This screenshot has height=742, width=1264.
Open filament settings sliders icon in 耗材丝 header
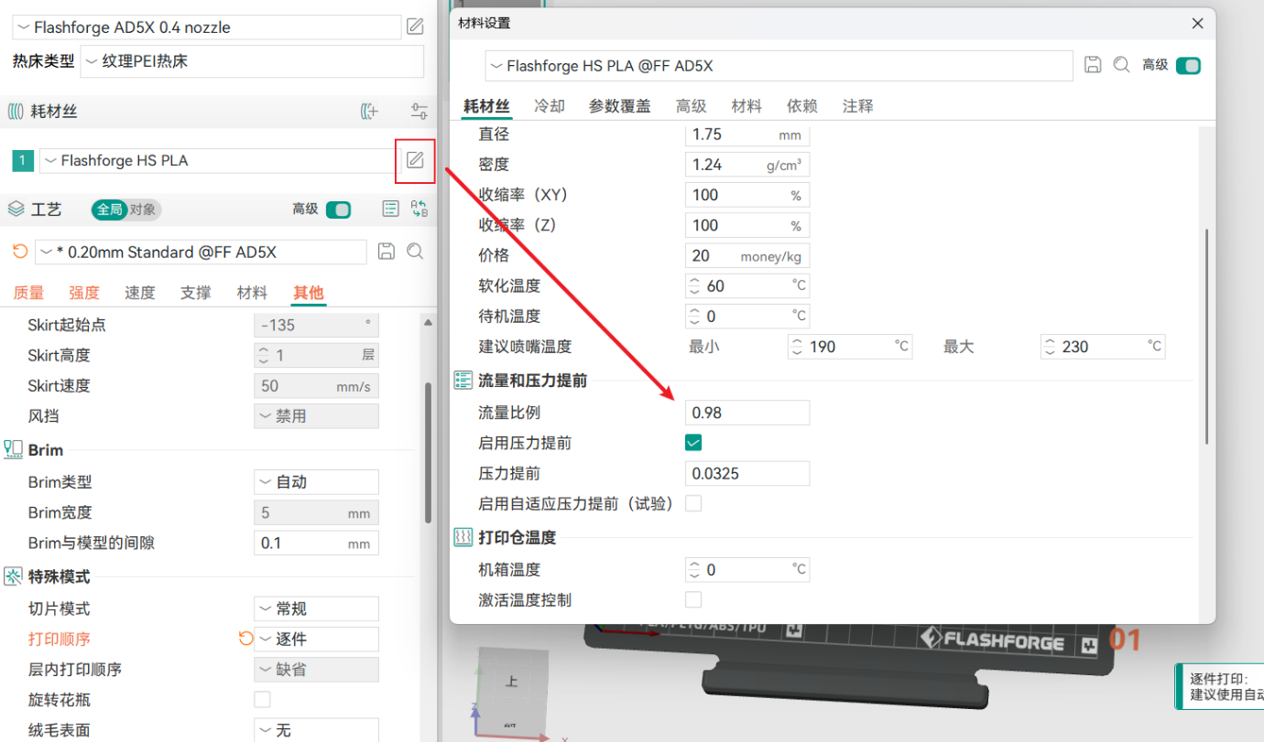[x=419, y=112]
